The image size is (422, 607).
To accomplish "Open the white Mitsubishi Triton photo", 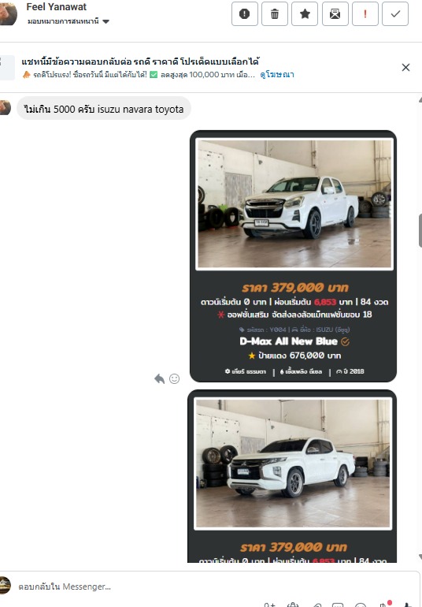I will (293, 464).
